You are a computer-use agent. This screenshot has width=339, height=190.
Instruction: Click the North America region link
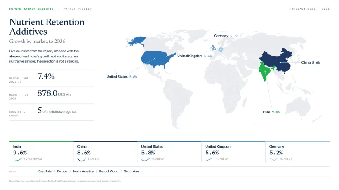point(83,171)
